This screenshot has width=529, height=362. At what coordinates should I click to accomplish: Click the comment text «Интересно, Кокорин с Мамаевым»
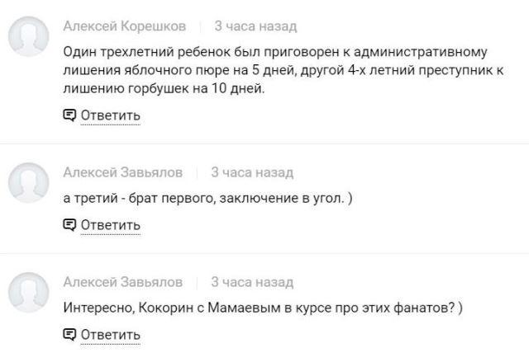click(263, 308)
